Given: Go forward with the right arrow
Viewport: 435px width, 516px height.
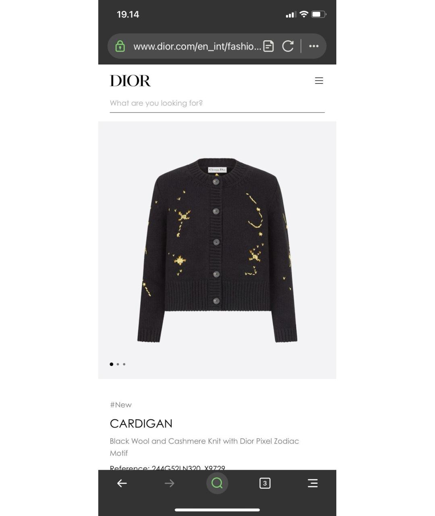Looking at the screenshot, I should coord(170,483).
